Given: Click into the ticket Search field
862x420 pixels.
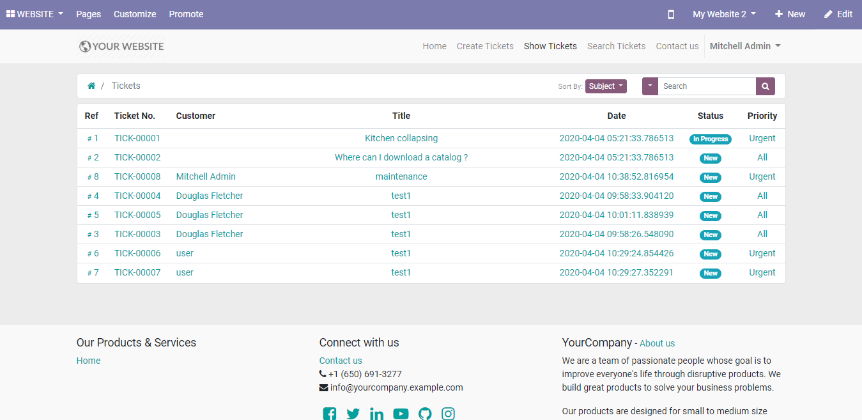Looking at the screenshot, I should tap(707, 86).
